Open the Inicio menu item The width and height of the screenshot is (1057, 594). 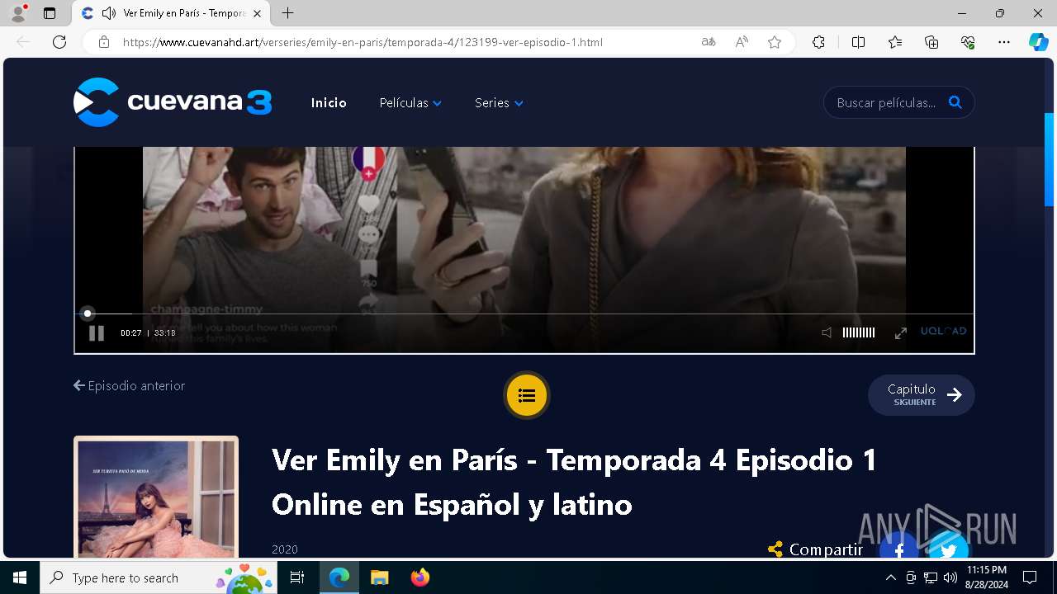329,103
